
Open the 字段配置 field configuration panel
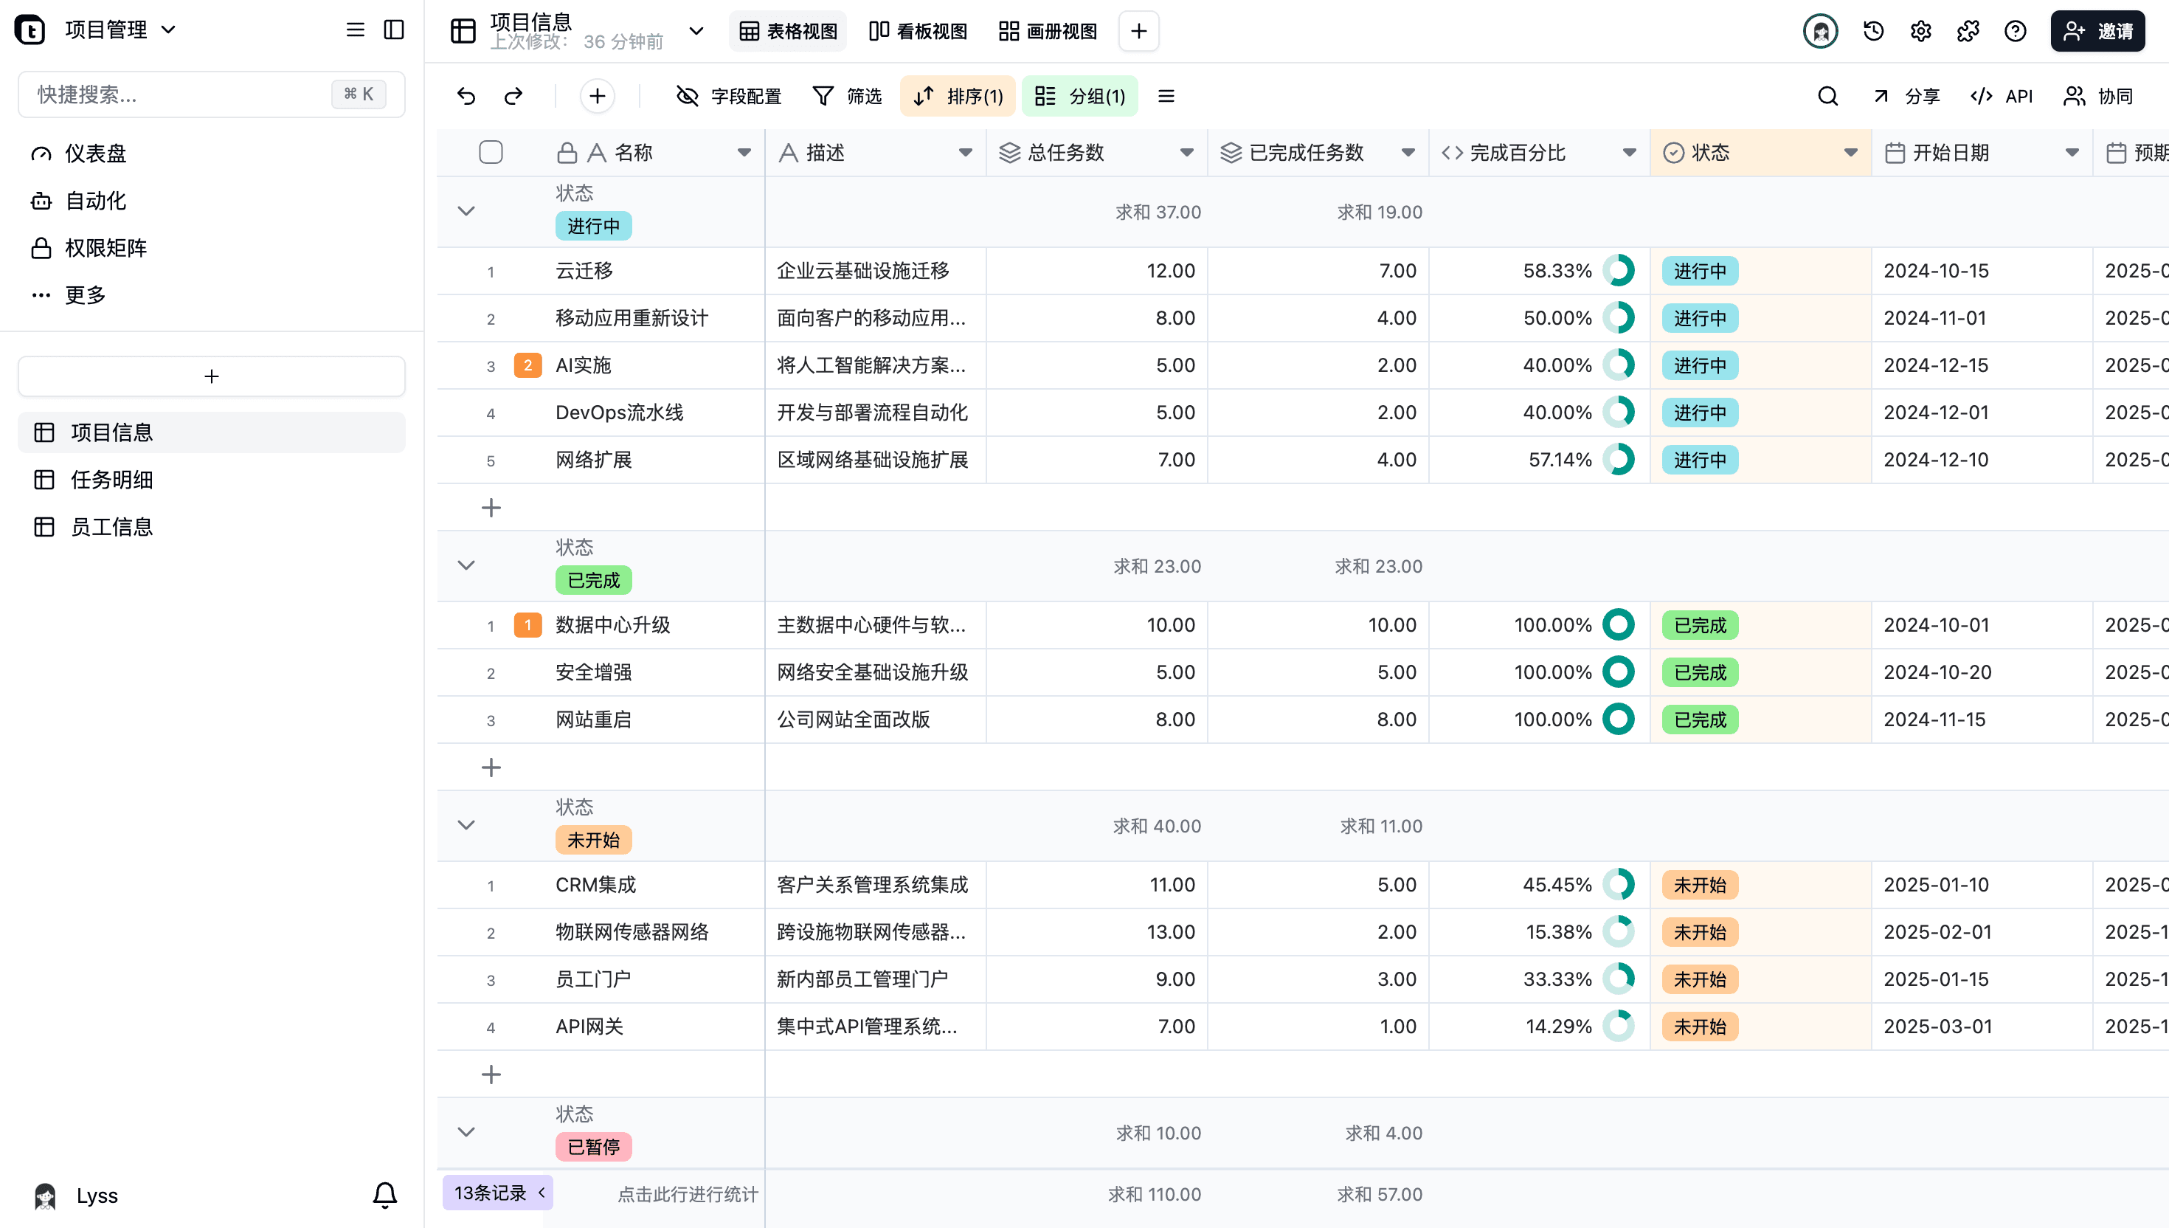point(729,96)
